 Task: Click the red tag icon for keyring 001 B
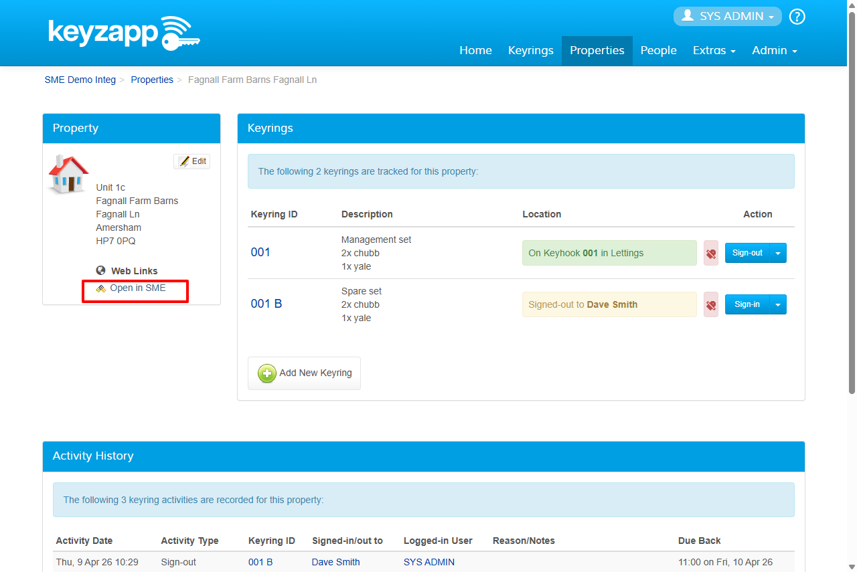coord(710,305)
